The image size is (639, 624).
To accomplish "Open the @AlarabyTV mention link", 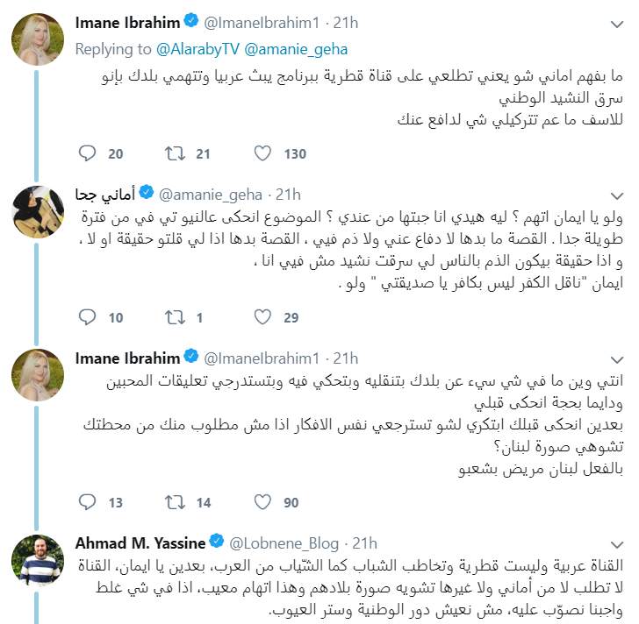I will pos(197,49).
